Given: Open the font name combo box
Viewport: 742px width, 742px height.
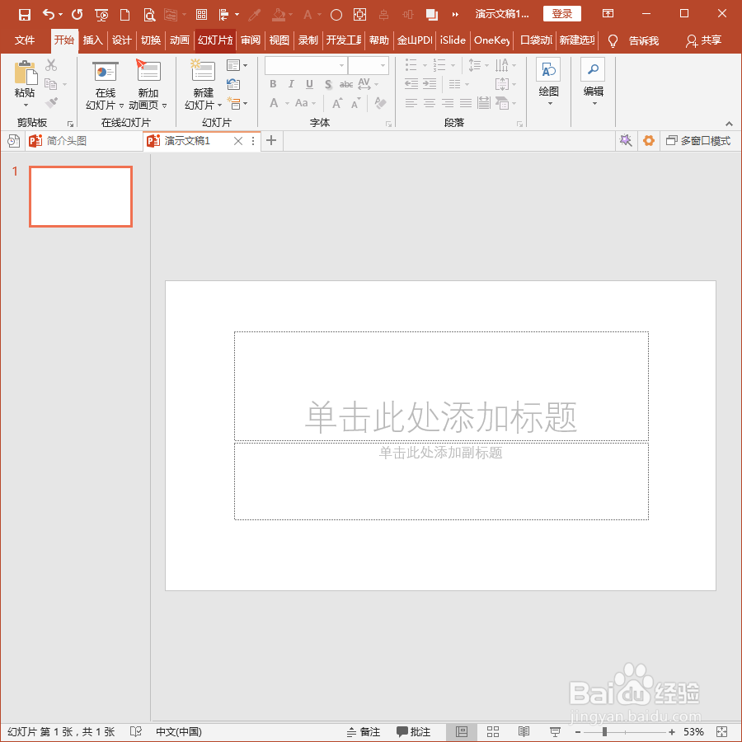Looking at the screenshot, I should (306, 66).
